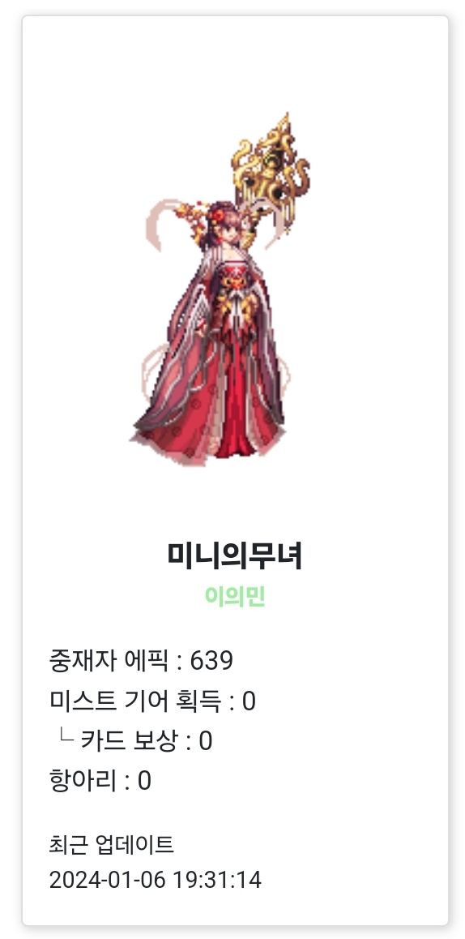This screenshot has height=939, width=465.
Task: Click the date 2024-01-06
Action: pyautogui.click(x=108, y=880)
